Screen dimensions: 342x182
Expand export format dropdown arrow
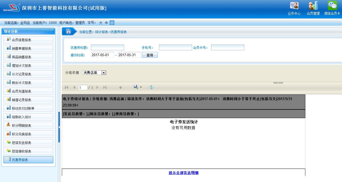pyautogui.click(x=141, y=87)
